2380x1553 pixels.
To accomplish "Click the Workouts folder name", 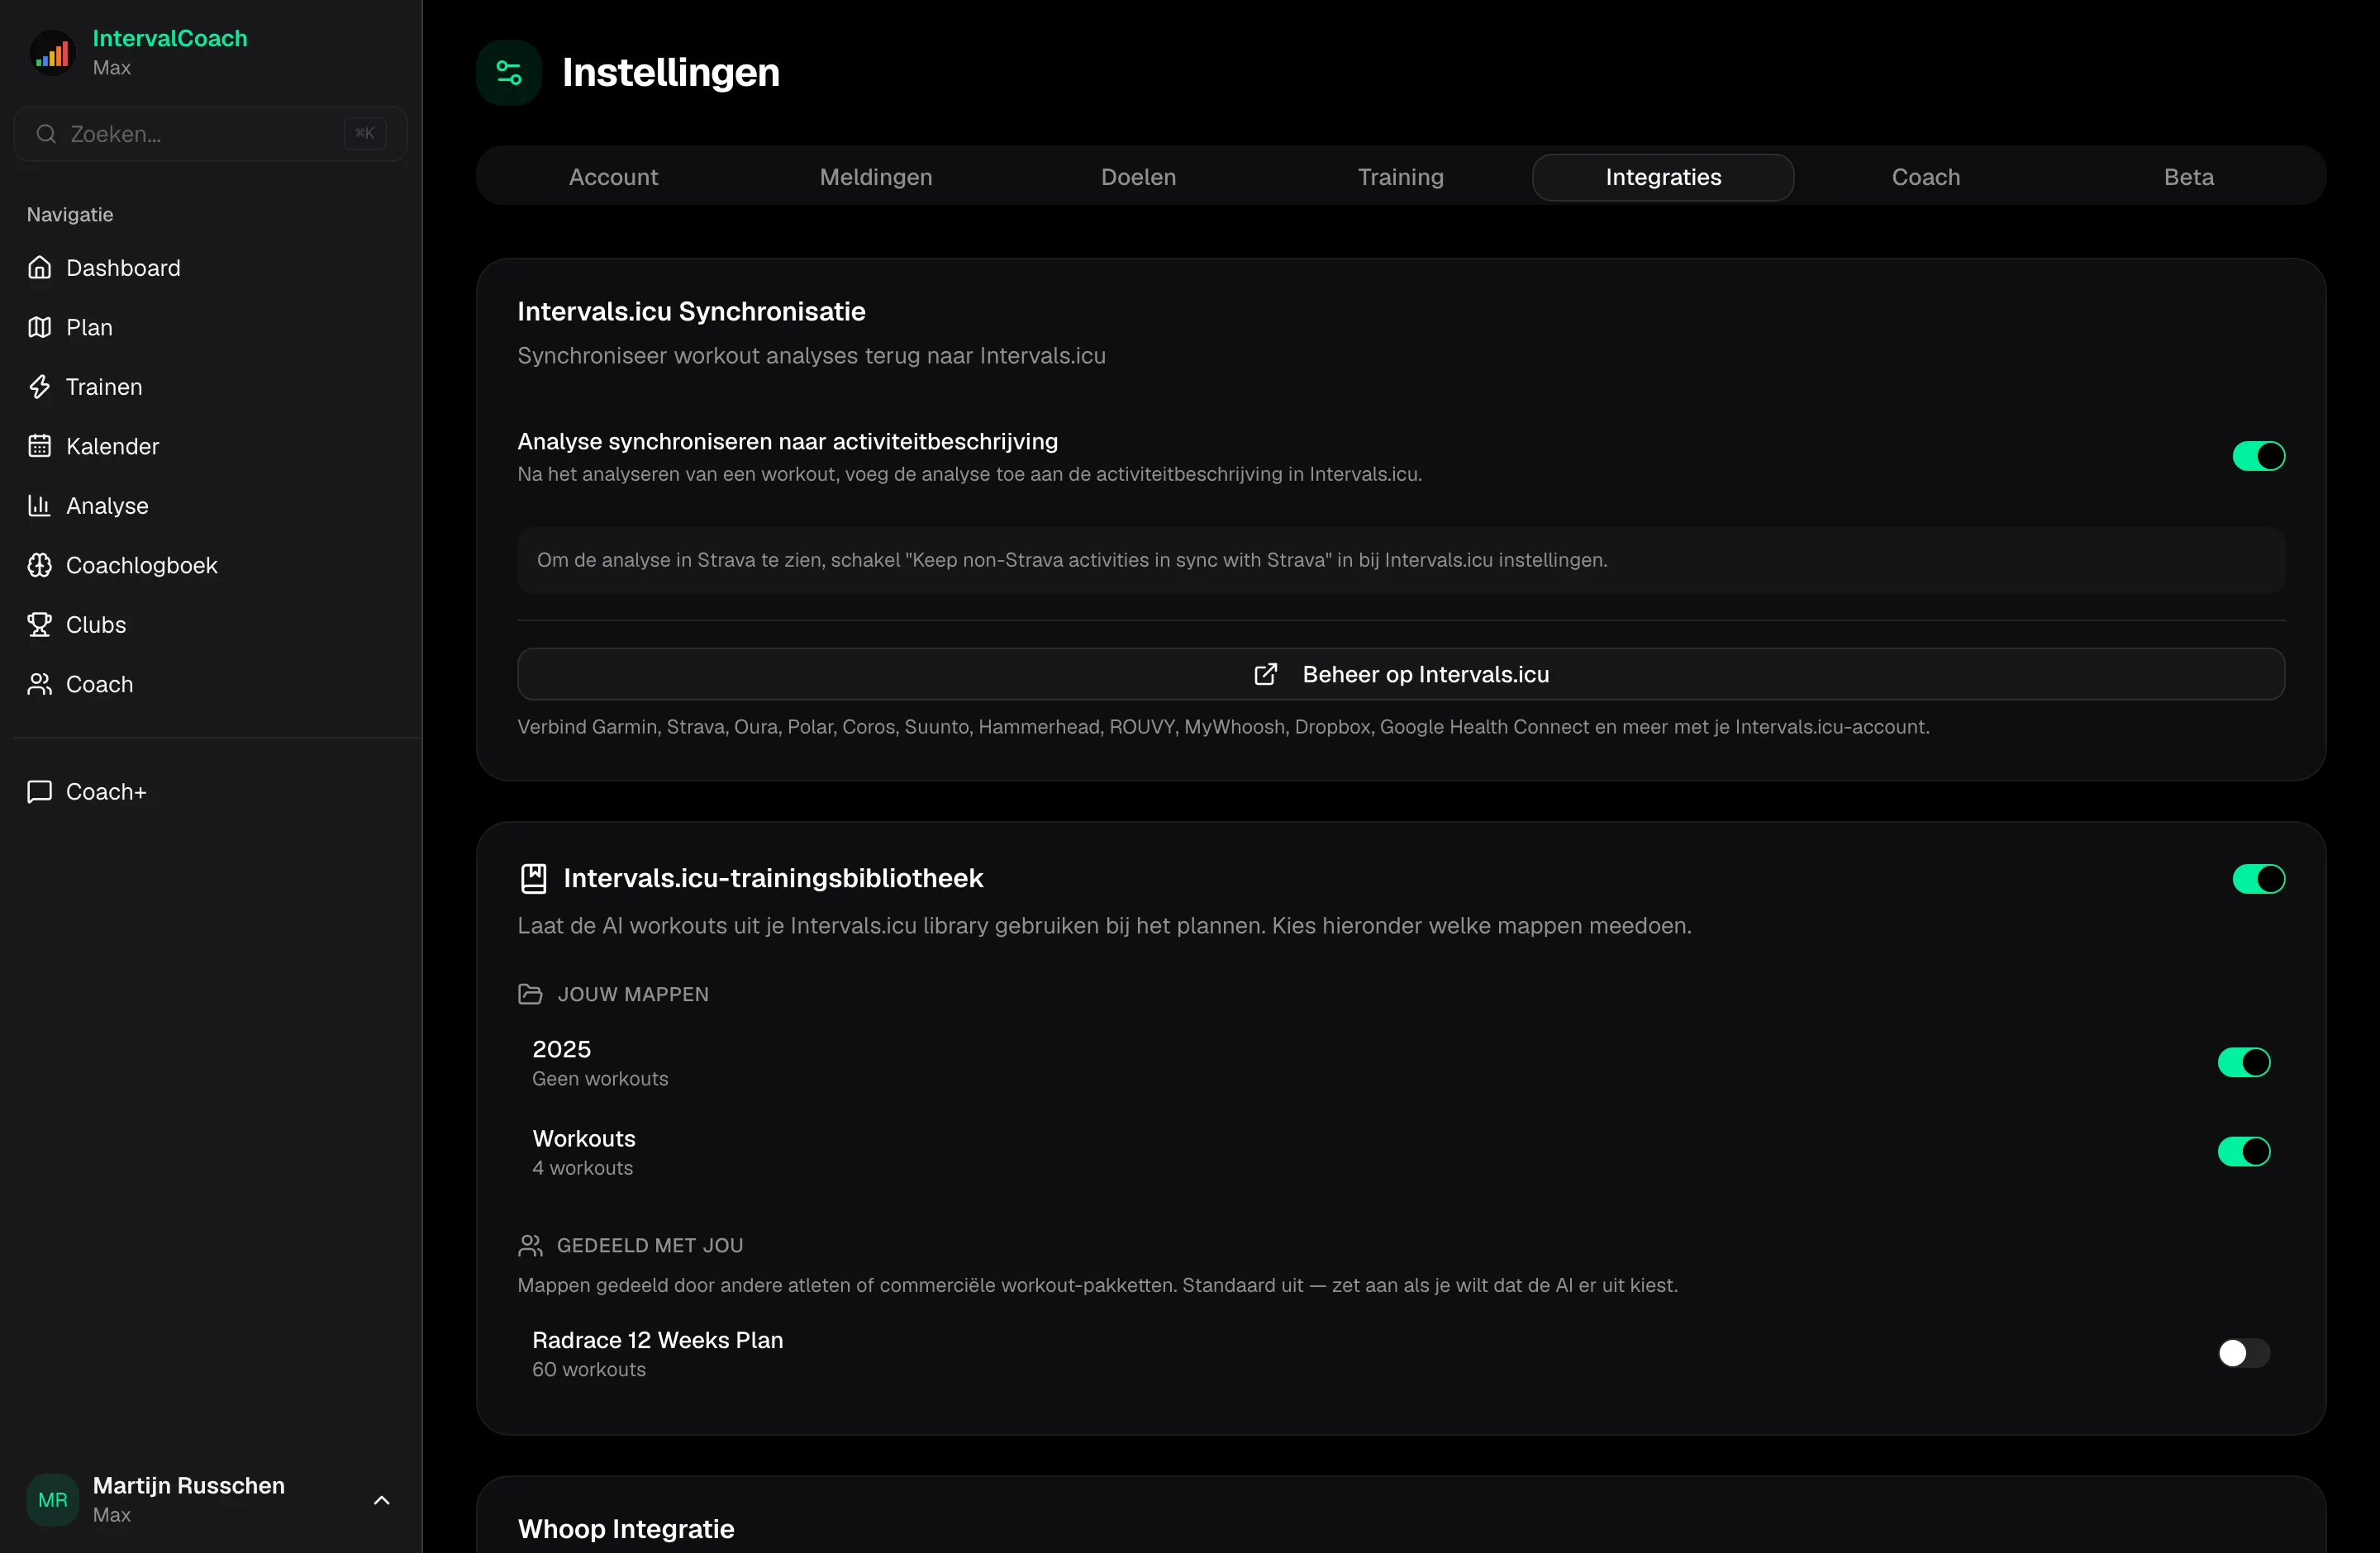I will point(584,1138).
